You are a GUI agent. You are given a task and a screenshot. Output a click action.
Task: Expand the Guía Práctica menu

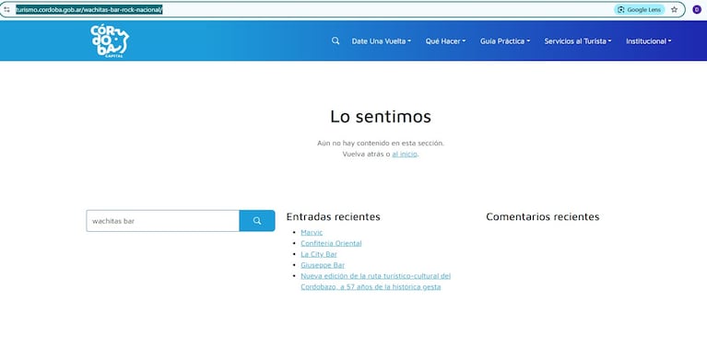(504, 41)
